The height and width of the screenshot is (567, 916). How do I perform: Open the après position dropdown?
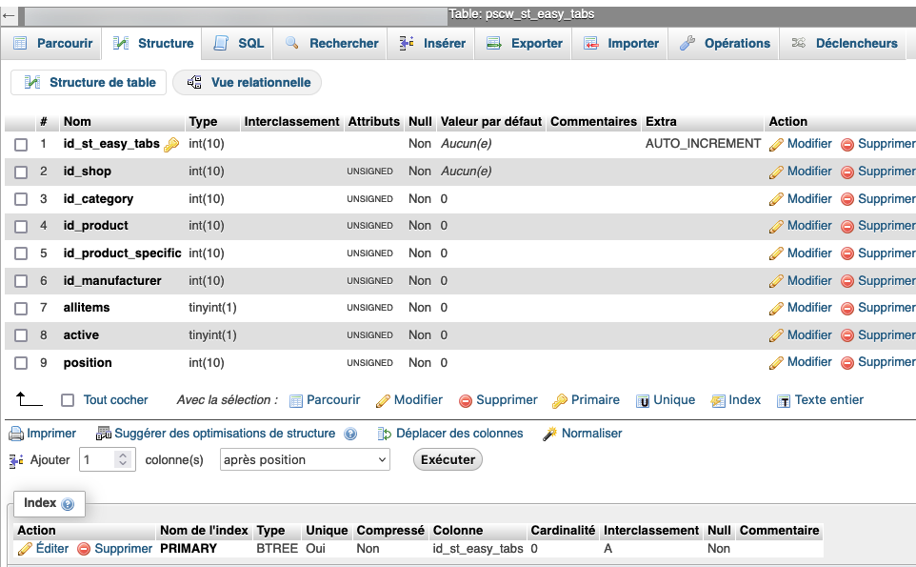304,459
